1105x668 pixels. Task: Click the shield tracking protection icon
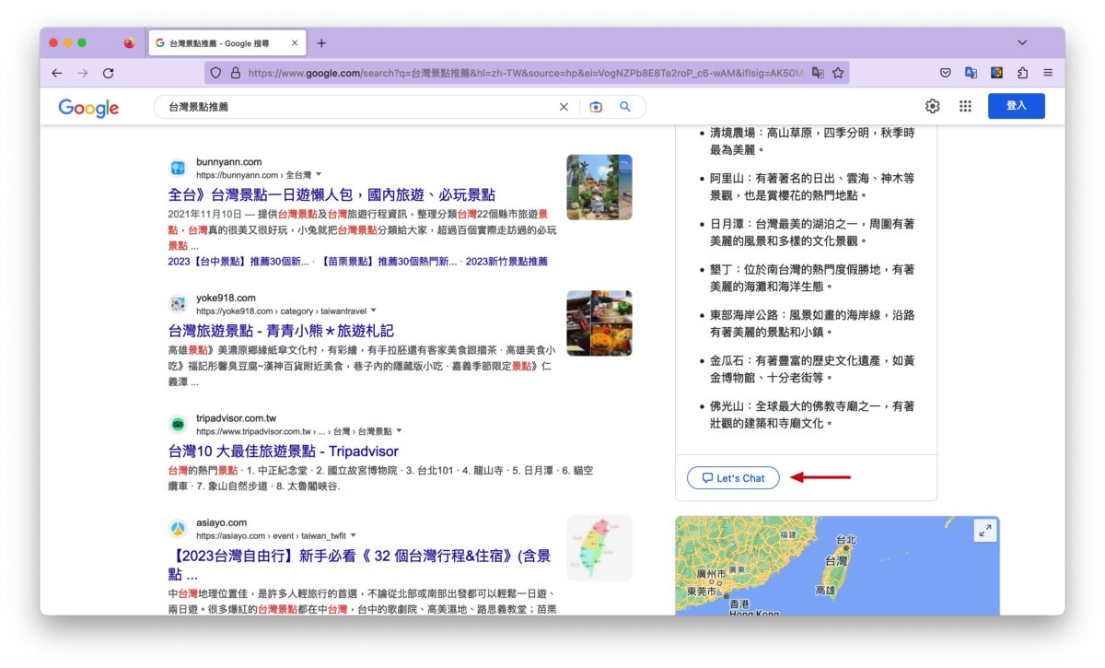tap(216, 73)
